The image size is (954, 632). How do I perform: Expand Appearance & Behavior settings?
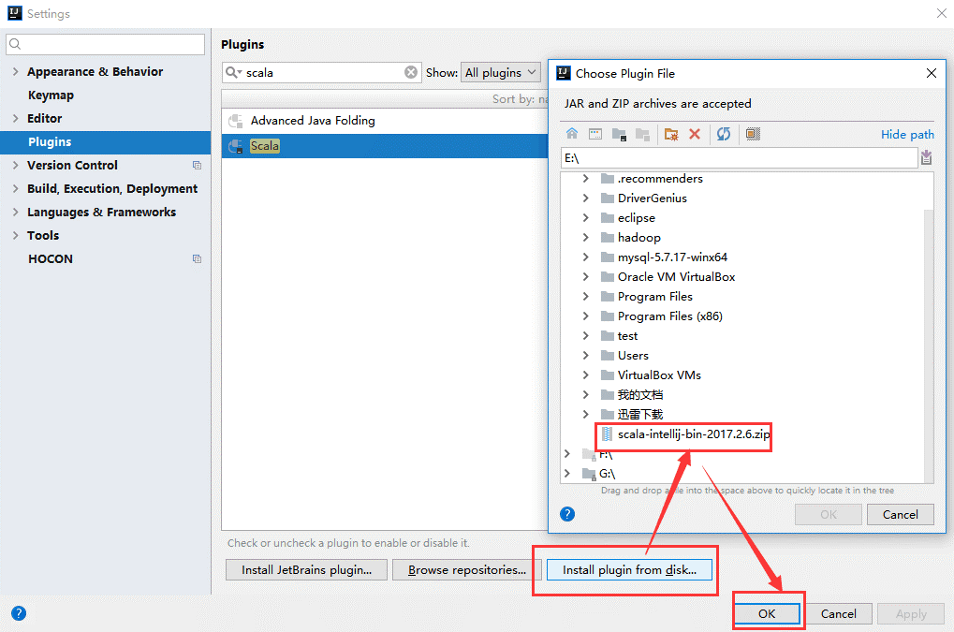click(x=15, y=72)
